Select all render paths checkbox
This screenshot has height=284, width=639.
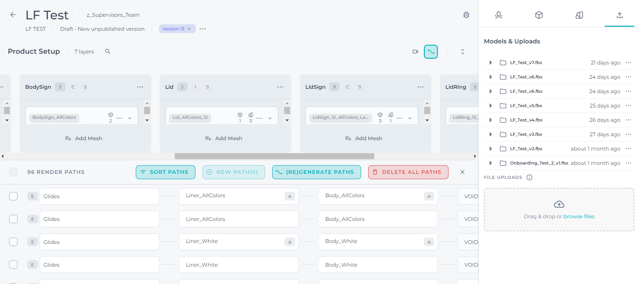click(13, 172)
